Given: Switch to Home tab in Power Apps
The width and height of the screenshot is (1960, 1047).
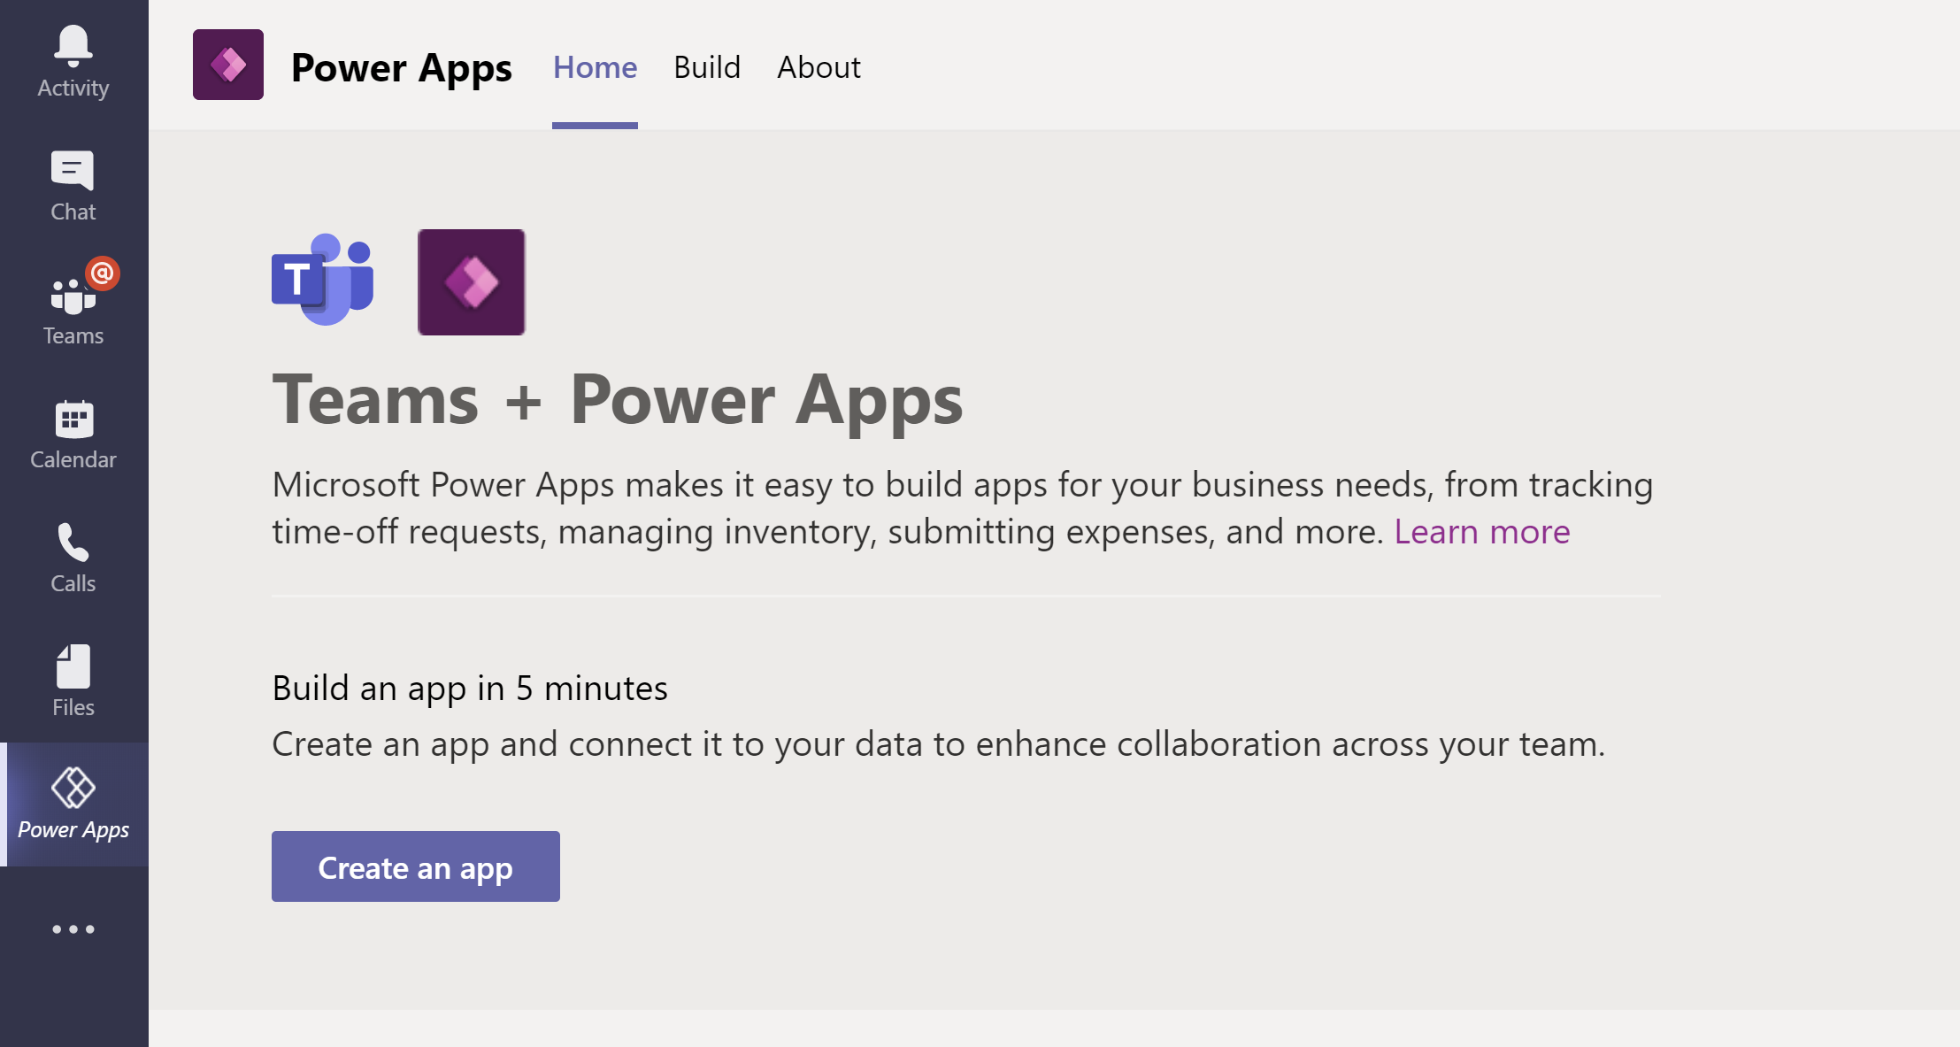Looking at the screenshot, I should 594,67.
